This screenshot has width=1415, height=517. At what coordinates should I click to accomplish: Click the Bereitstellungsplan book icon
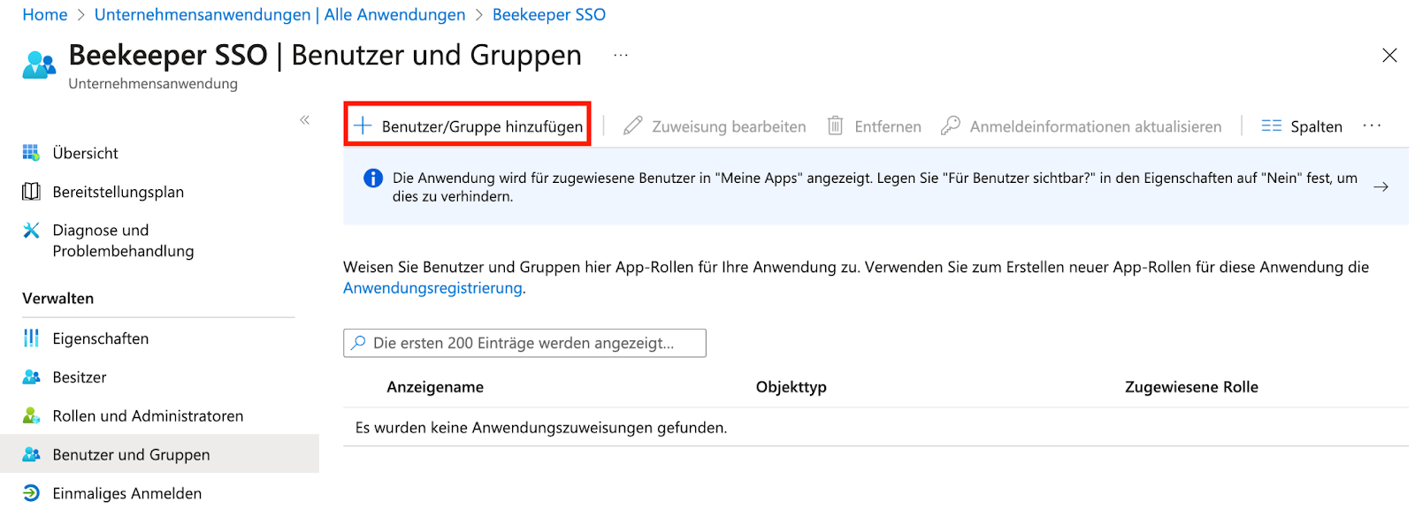(31, 192)
